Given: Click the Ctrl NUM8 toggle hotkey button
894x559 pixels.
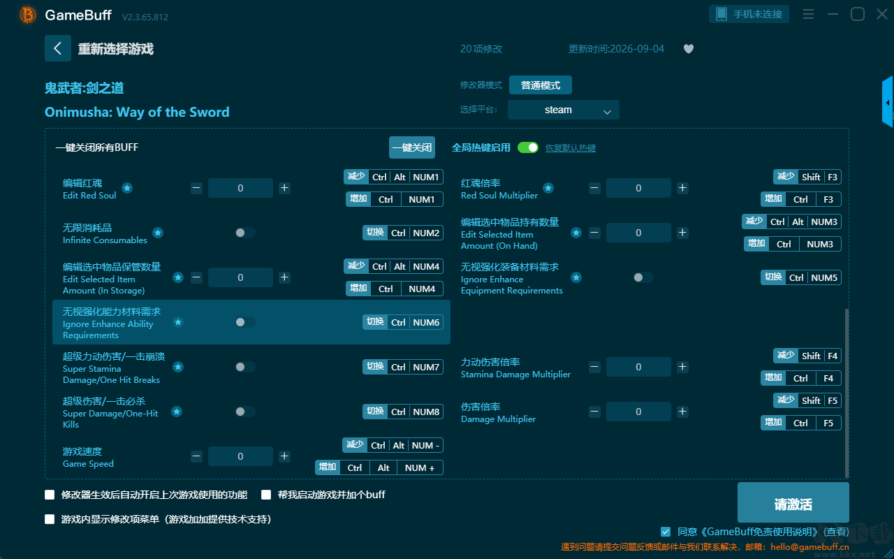Looking at the screenshot, I should [x=403, y=412].
